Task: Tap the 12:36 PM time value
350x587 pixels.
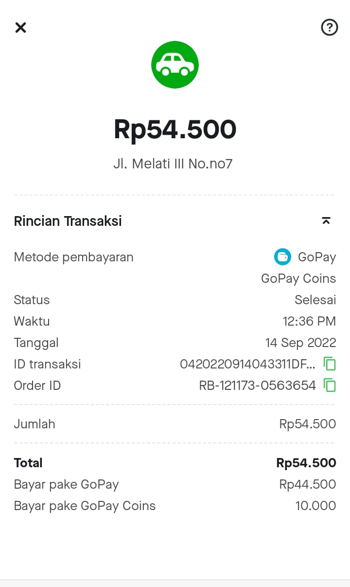Action: pyautogui.click(x=309, y=321)
